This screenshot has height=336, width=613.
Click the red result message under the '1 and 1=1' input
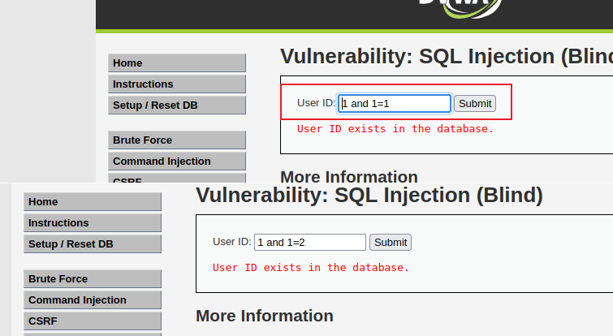[x=395, y=128]
